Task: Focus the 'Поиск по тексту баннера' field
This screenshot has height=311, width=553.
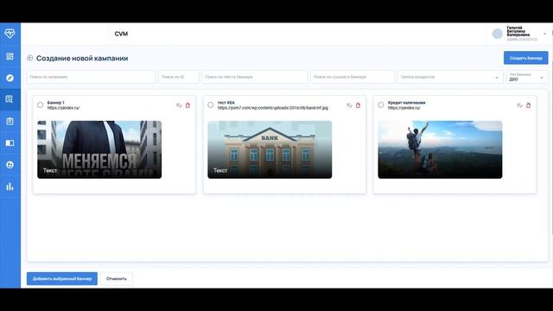Action: [x=255, y=77]
